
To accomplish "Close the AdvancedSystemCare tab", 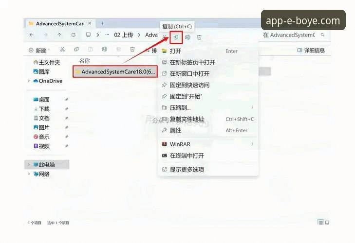I will pyautogui.click(x=90, y=23).
